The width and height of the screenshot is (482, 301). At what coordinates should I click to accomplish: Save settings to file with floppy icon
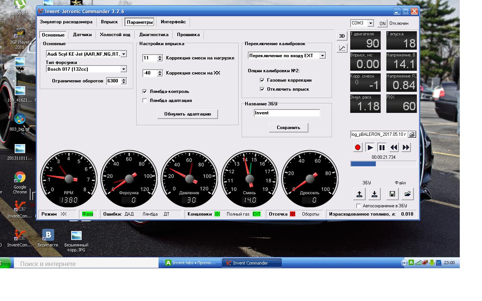392,194
